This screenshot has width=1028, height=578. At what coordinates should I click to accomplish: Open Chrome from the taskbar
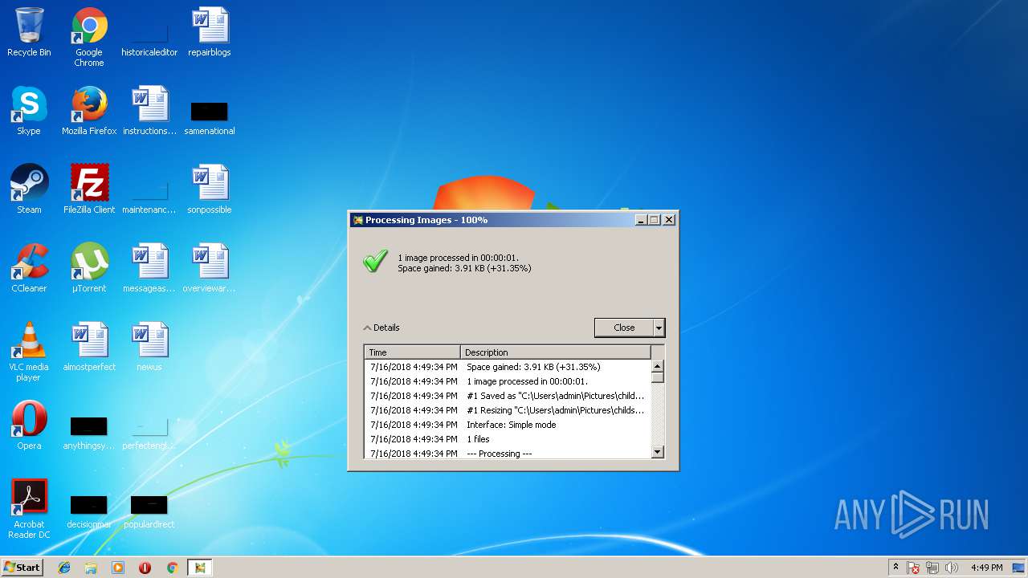coord(172,568)
